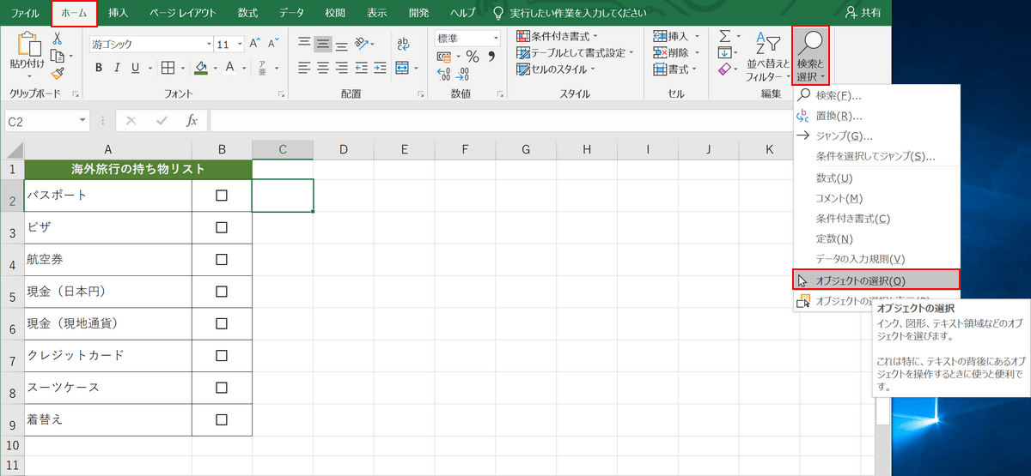Click the 共有 share button
1031x476 pixels.
click(863, 13)
